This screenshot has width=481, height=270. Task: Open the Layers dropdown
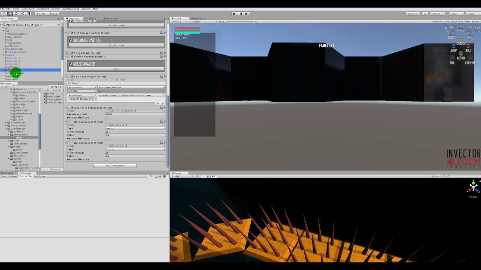[x=455, y=14]
